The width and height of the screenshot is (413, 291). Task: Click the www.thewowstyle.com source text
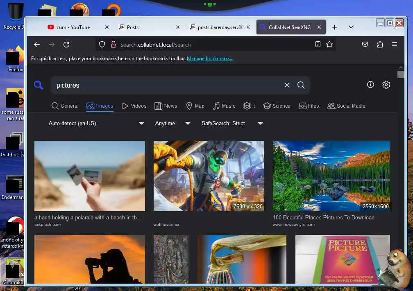coord(294,224)
